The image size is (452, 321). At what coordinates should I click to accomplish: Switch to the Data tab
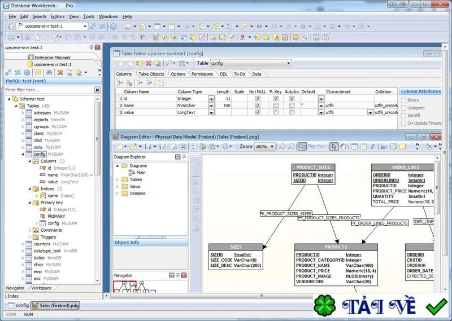tap(257, 74)
